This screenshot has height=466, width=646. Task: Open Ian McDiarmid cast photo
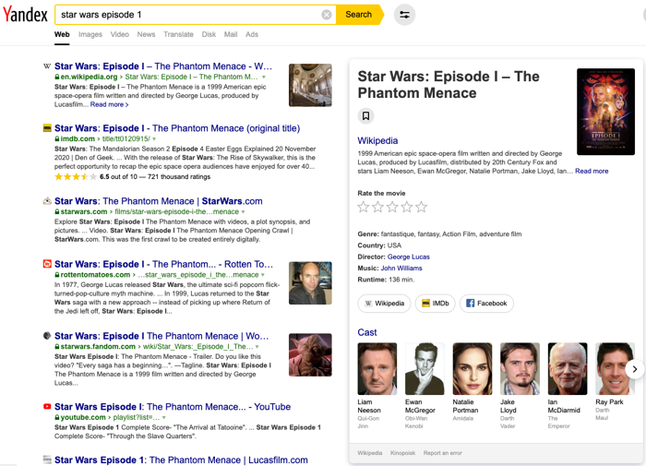tap(568, 369)
